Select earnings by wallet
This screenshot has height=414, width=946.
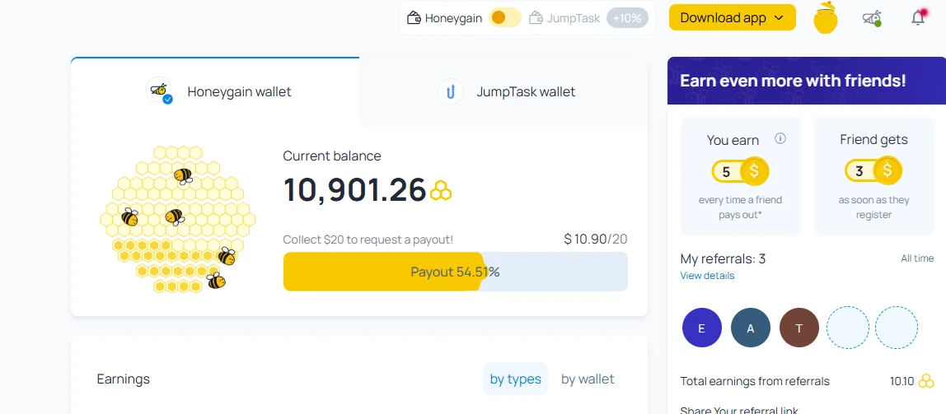pyautogui.click(x=588, y=379)
